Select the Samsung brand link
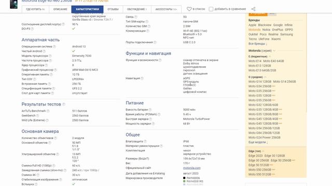Image resolution: width=332 pixels, height=186 pixels. click(x=286, y=35)
